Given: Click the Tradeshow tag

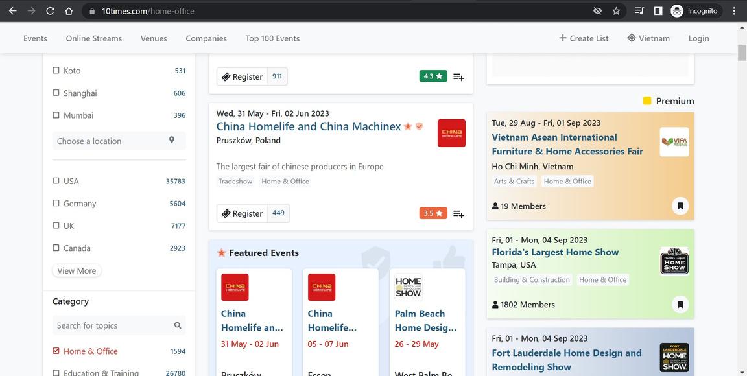Looking at the screenshot, I should [x=235, y=181].
